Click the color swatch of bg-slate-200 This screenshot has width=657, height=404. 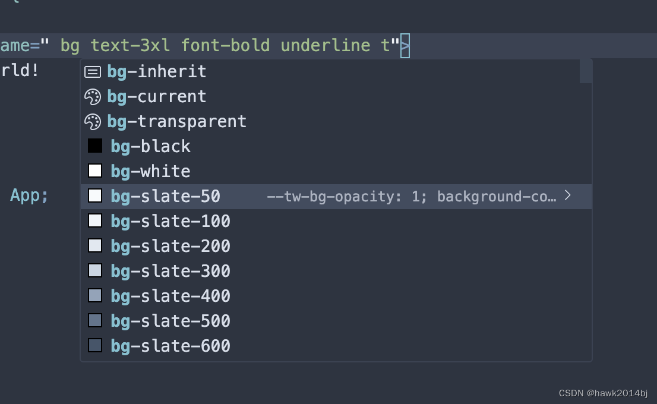95,245
